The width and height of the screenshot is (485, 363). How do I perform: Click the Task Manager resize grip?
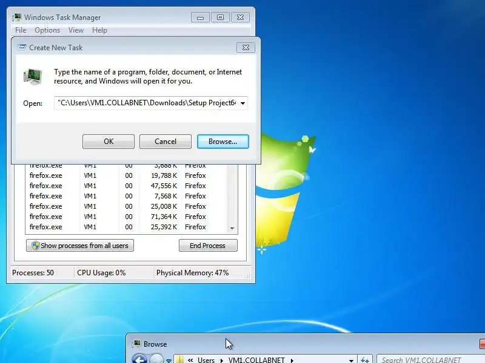(248, 276)
